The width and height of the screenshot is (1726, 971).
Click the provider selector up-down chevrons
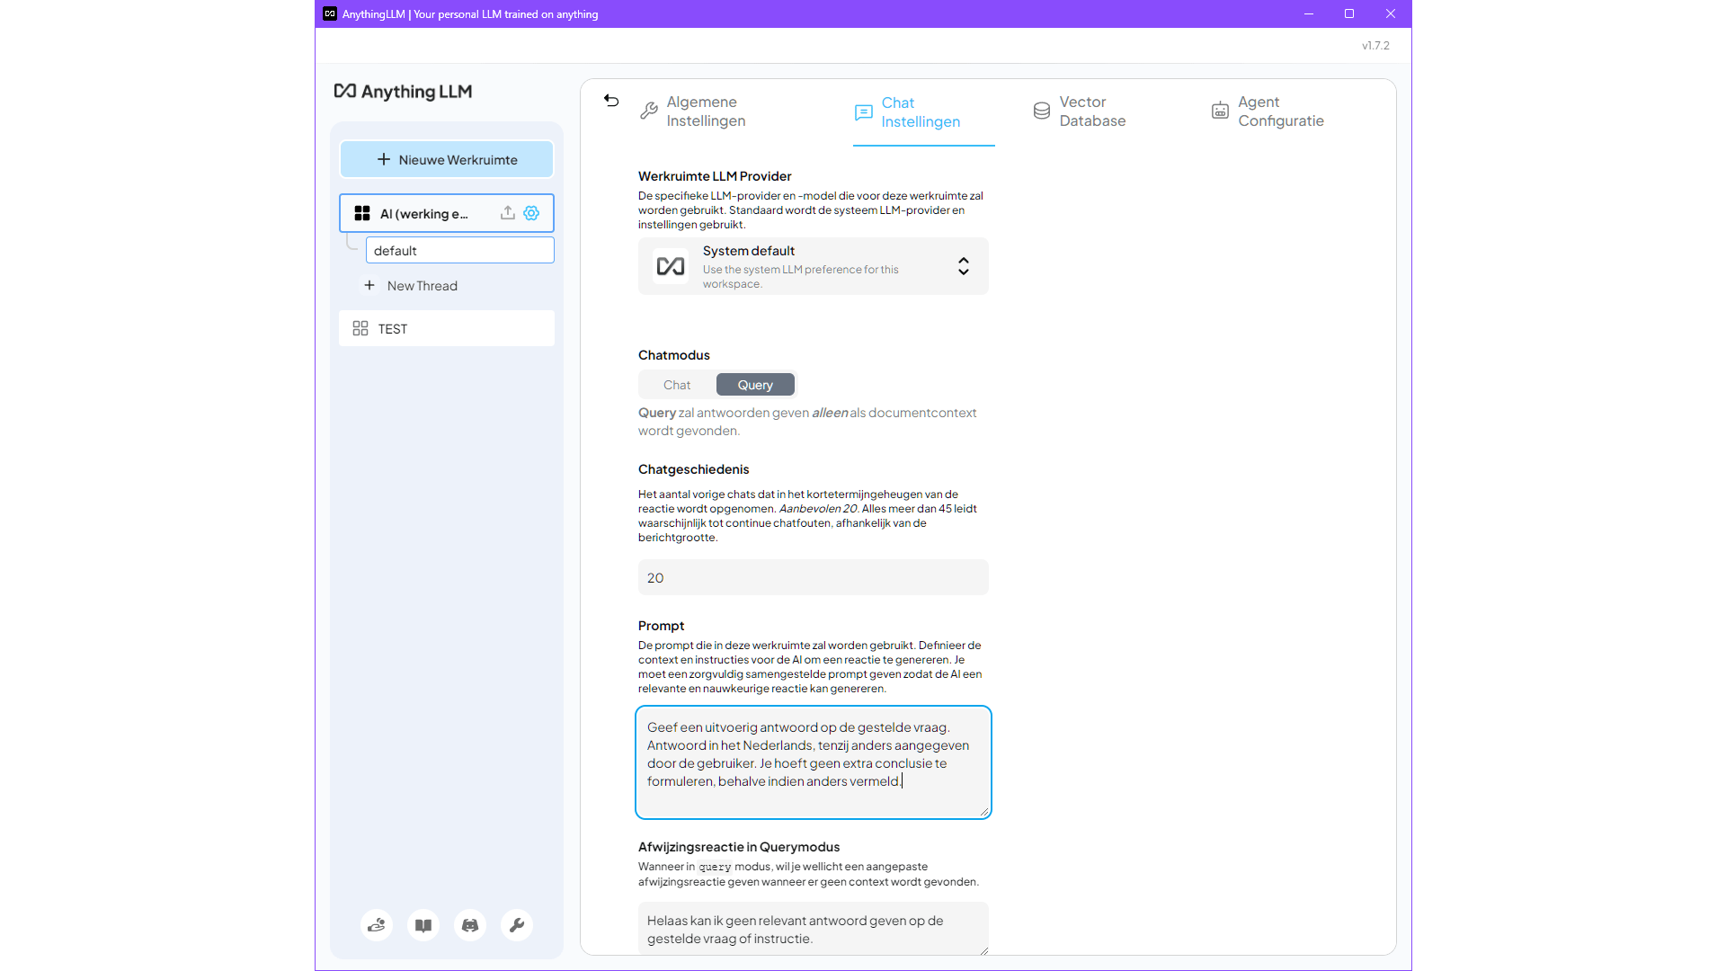(963, 266)
